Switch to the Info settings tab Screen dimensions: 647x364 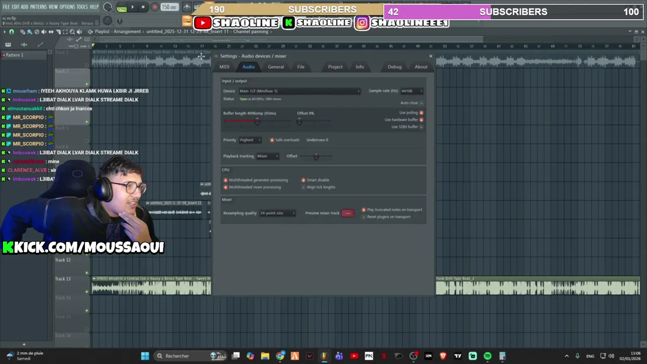359,67
